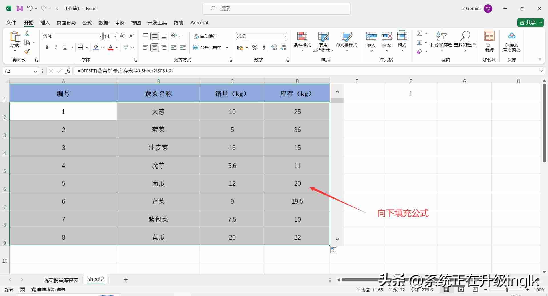Open the number format 常规 dropdown
The image size is (548, 296).
click(285, 36)
